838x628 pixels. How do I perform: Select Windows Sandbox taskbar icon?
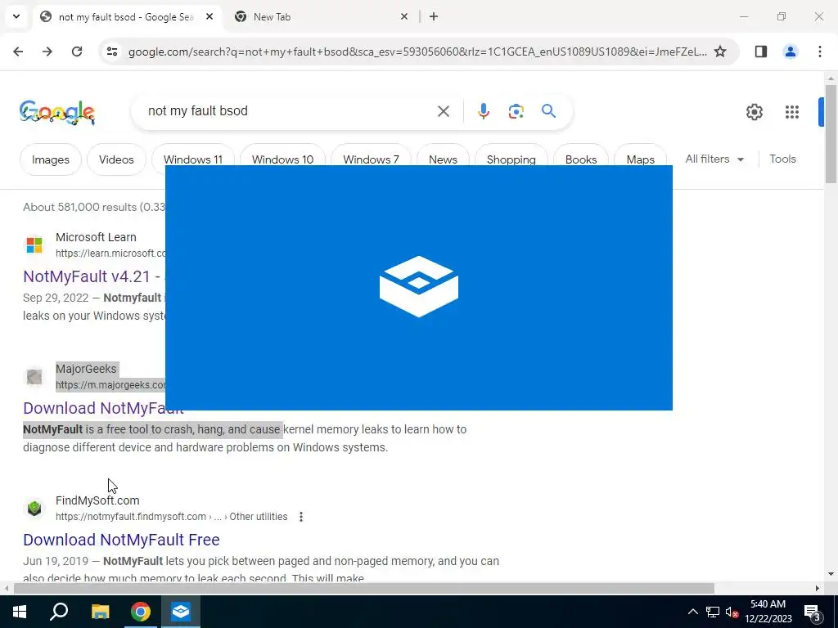(181, 612)
